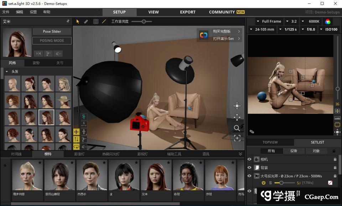Click the Pose Slider button
The width and height of the screenshot is (342, 206).
coord(52,31)
